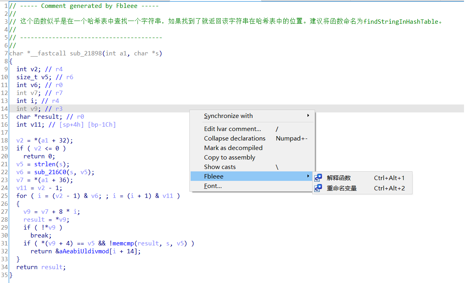Click the strlen function reference

pos(46,164)
